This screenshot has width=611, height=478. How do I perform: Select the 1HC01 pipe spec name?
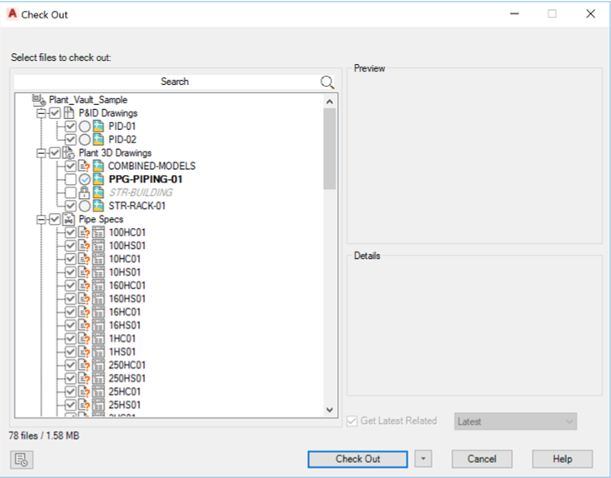122,338
